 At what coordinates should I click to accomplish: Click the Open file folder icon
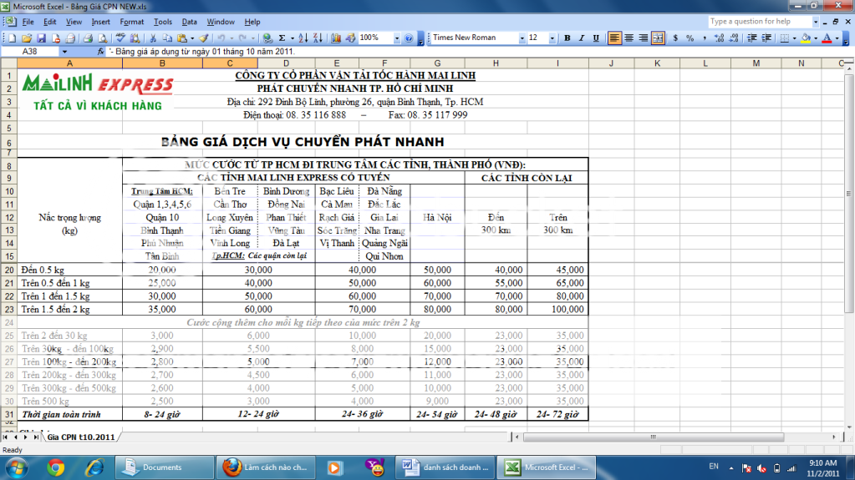(26, 38)
